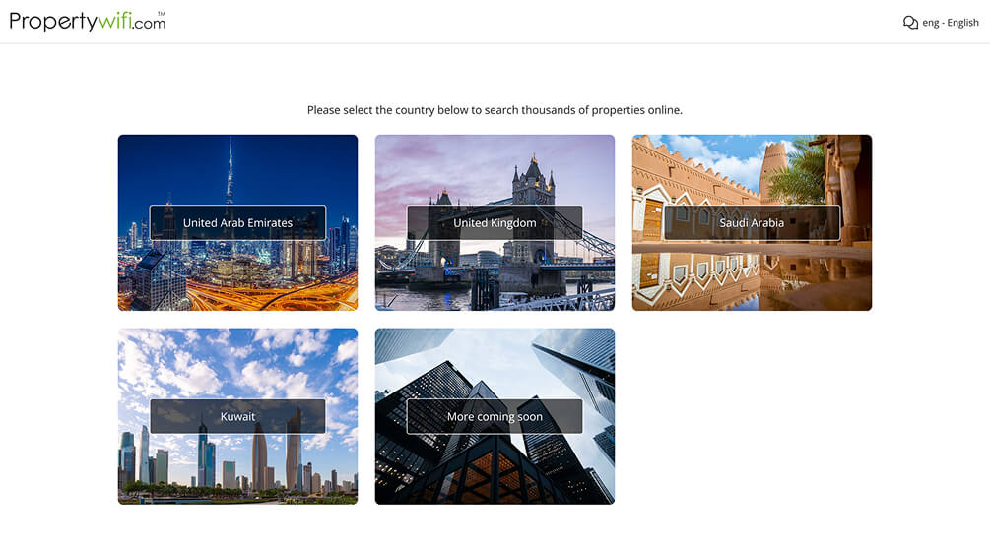Click the glass skyscrapers photo card

click(x=495, y=472)
